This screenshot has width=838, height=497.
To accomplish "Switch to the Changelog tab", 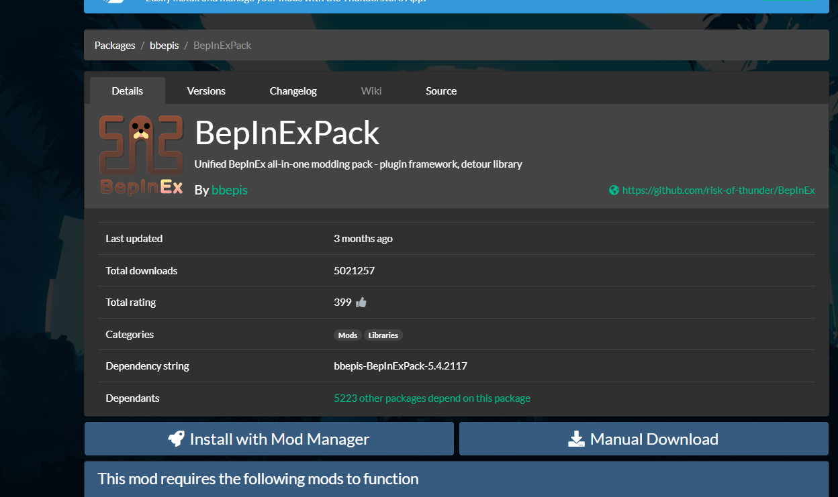I will (293, 91).
